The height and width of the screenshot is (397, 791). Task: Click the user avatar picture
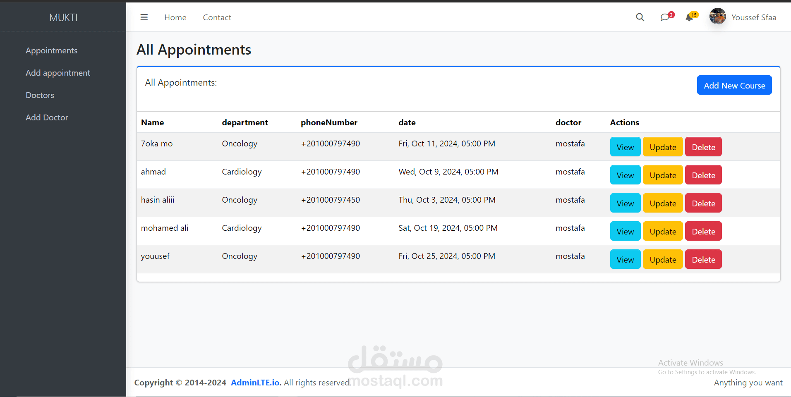717,17
